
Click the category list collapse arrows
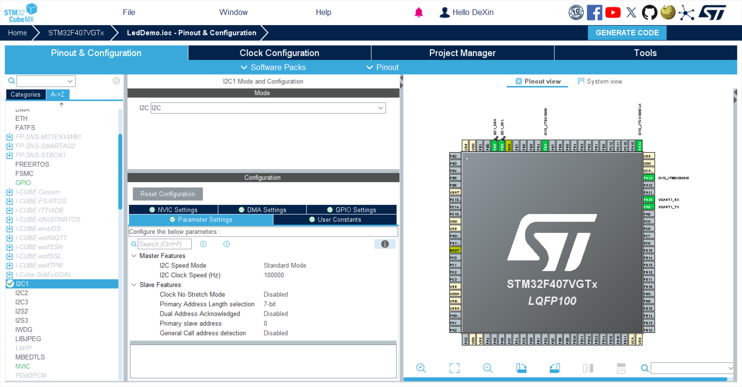click(61, 105)
